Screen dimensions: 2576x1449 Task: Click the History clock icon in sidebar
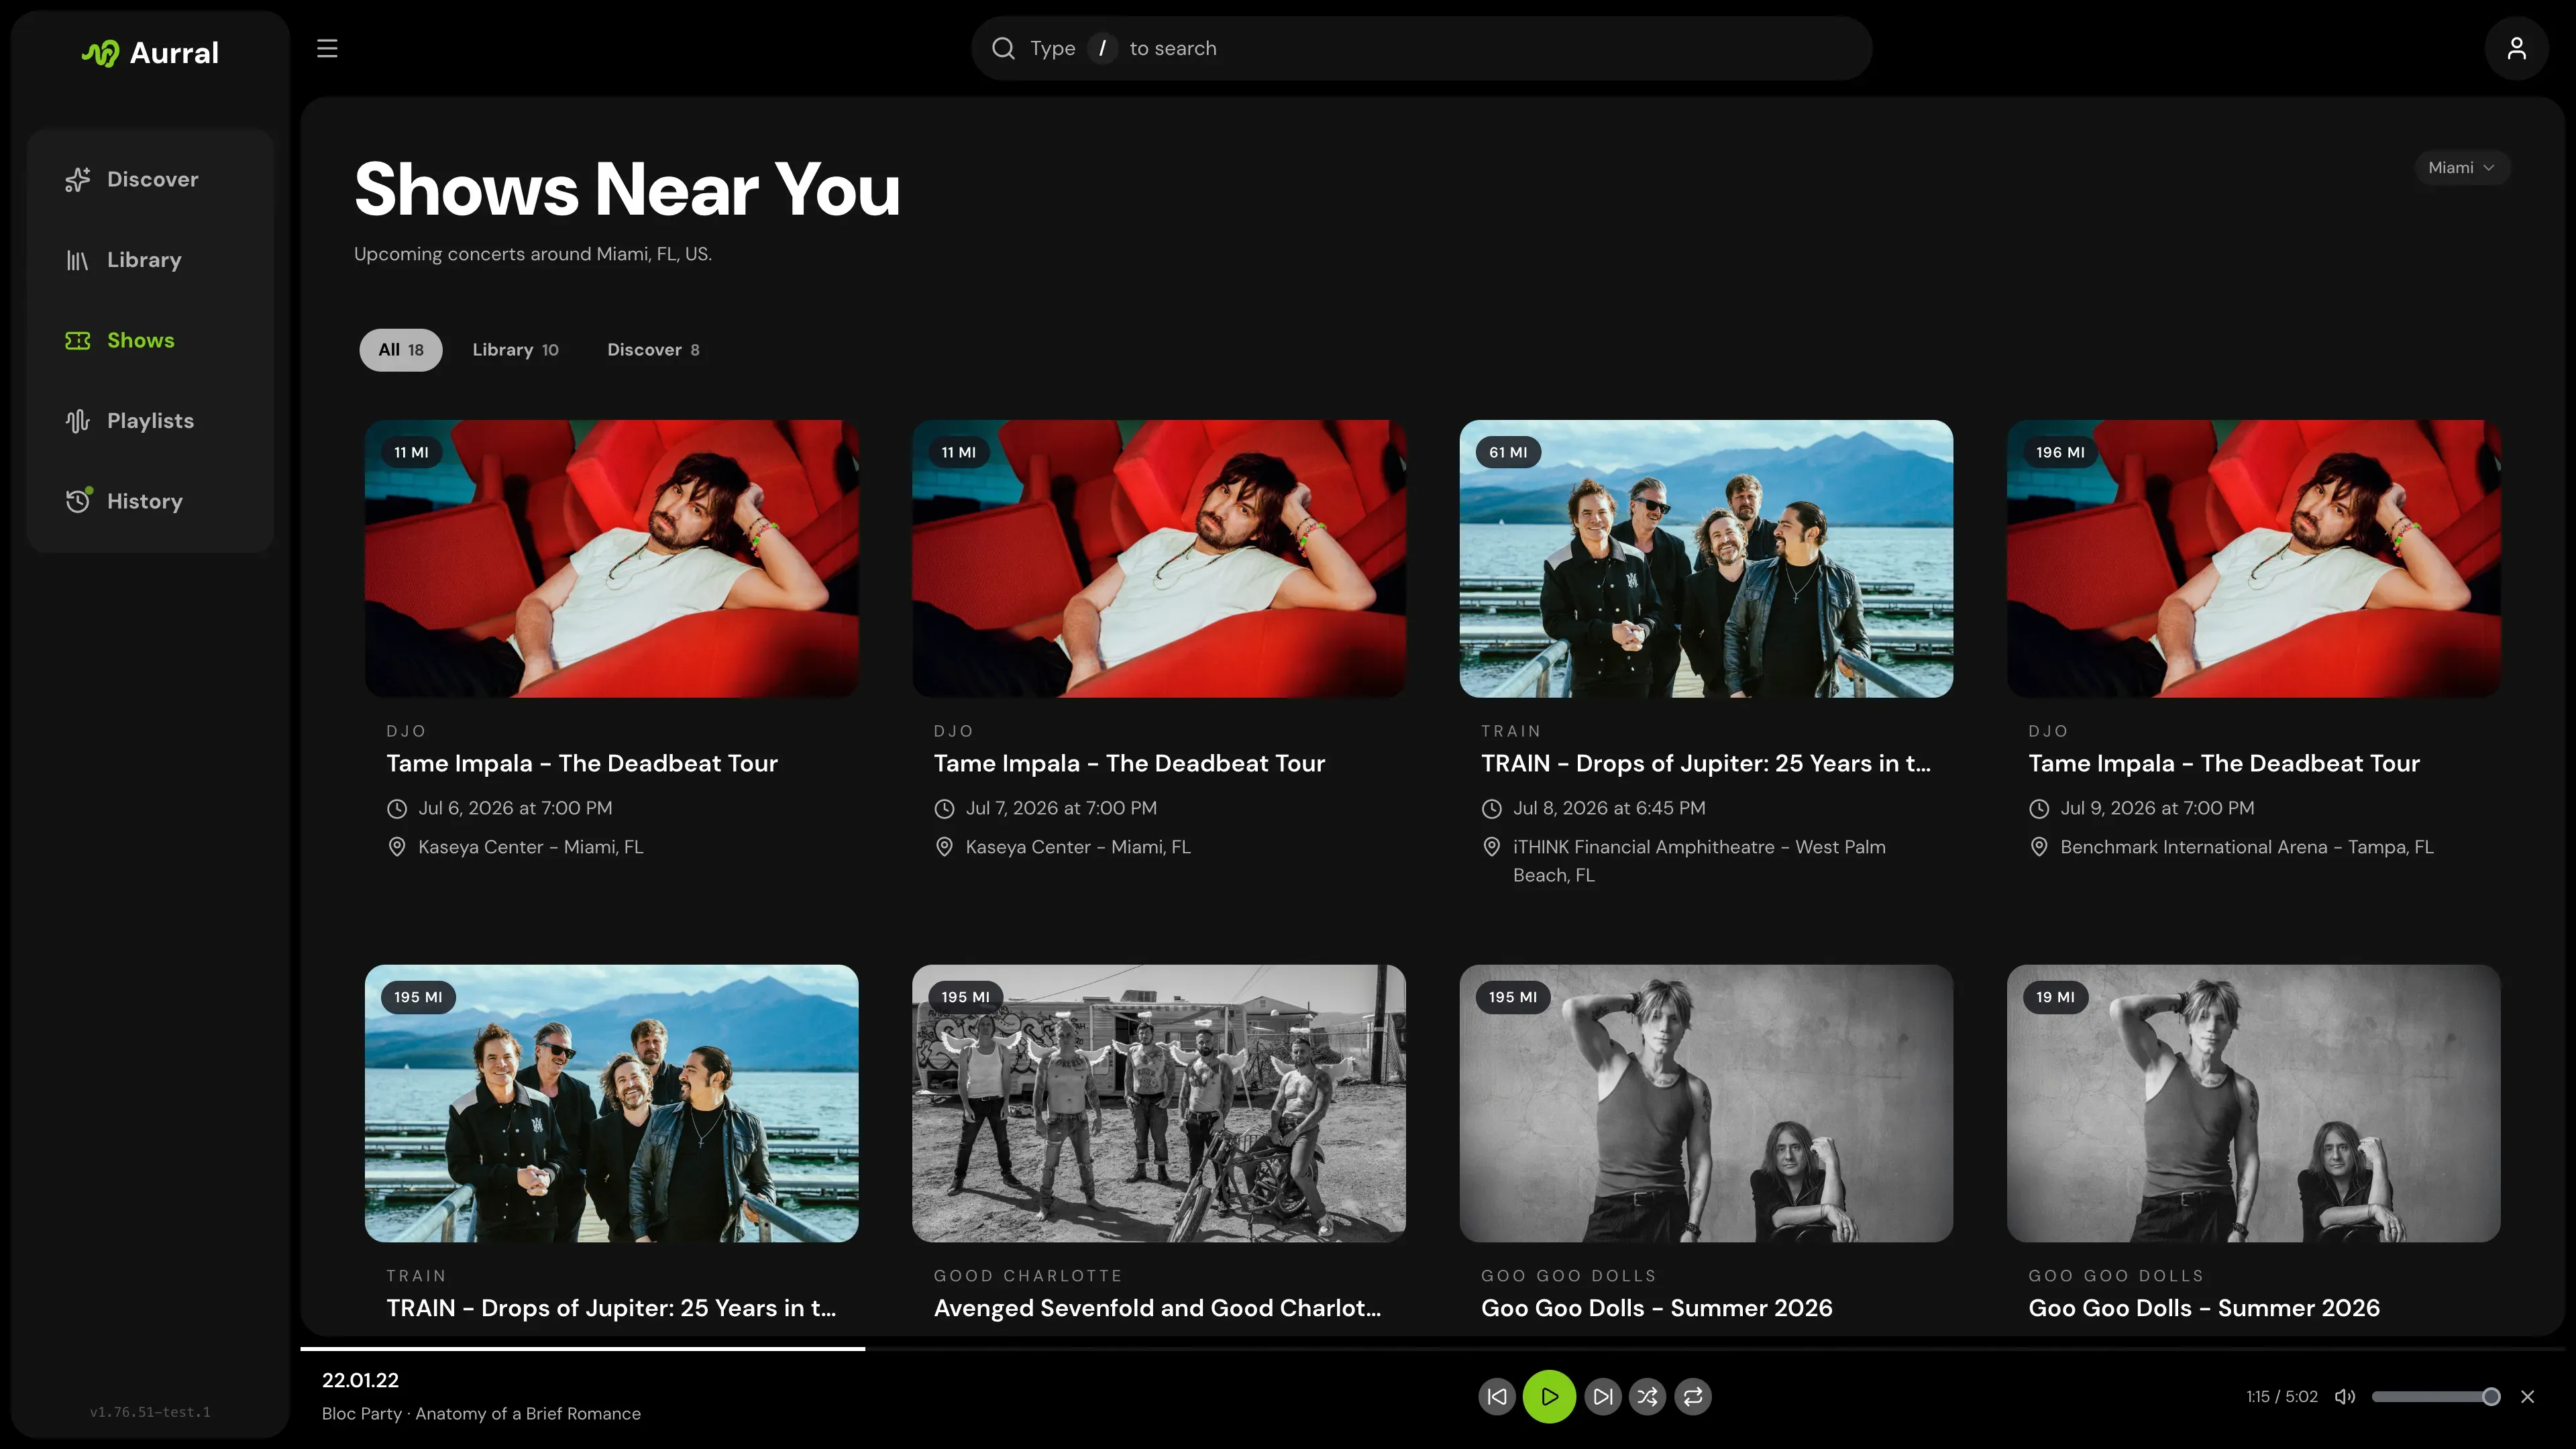coord(78,501)
